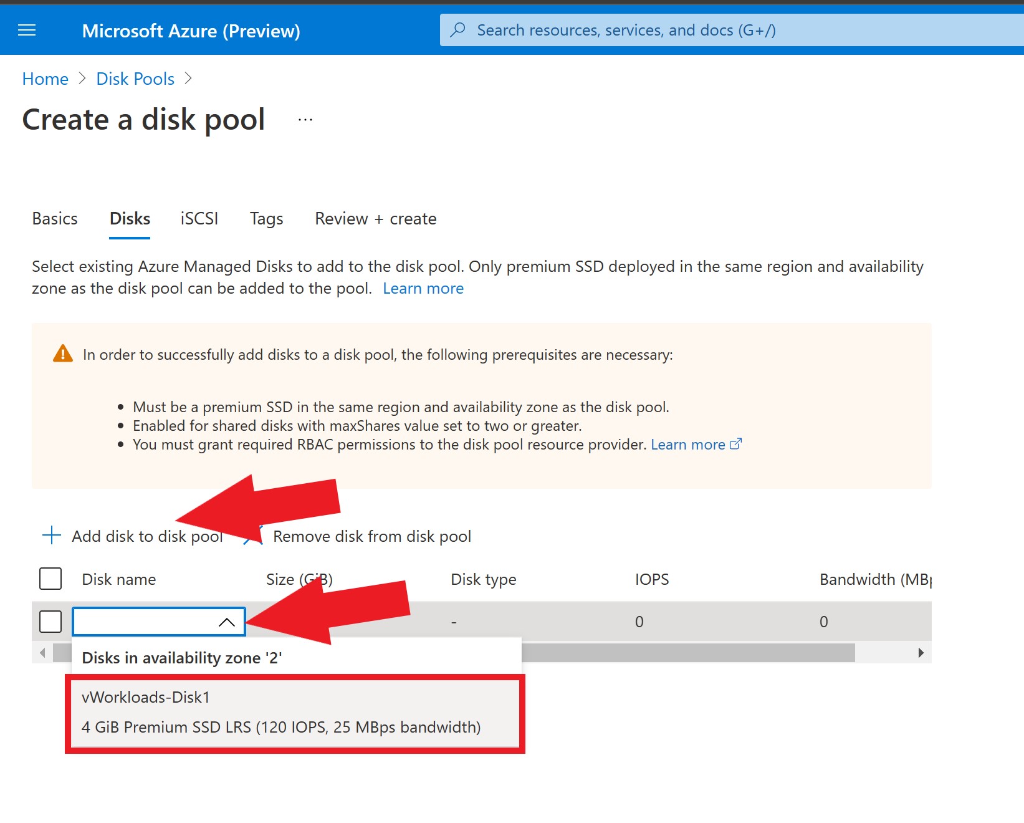Switch to the Basics tab

coord(54,218)
